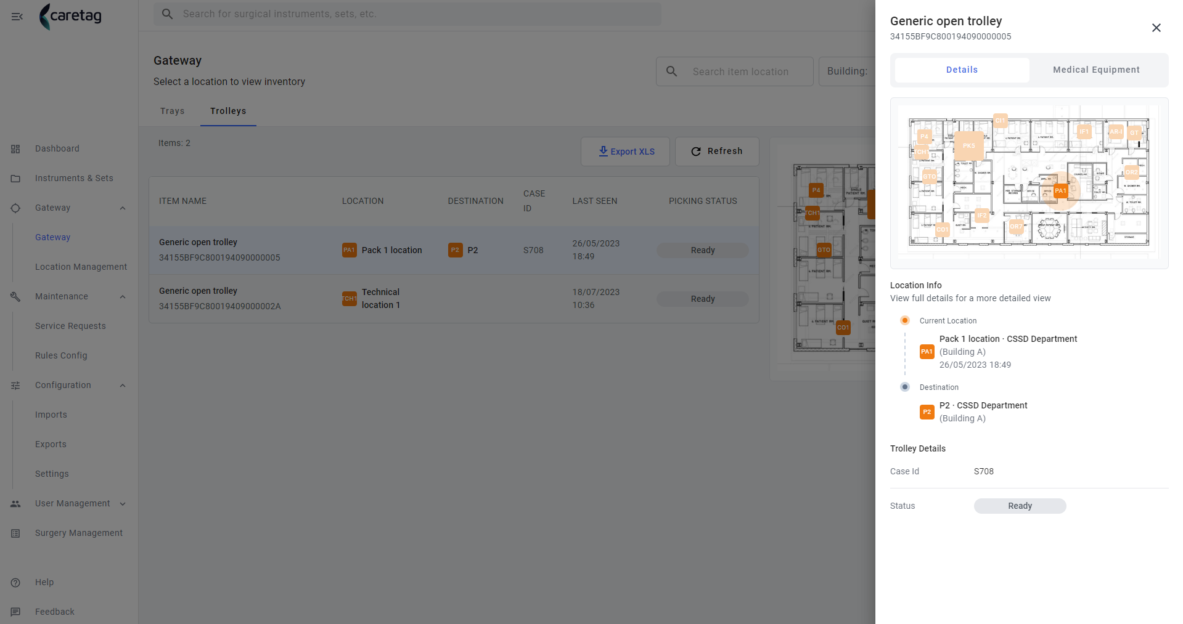Open the floor plan thumbnail in Details
The height and width of the screenshot is (624, 1183).
(x=1029, y=183)
